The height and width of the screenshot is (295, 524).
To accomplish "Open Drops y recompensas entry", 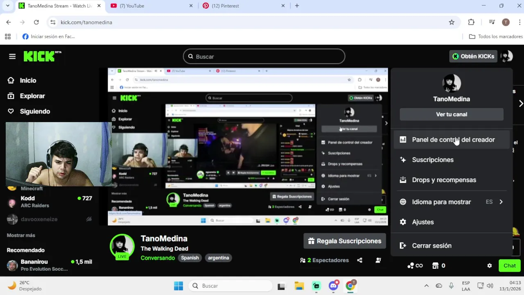I will click(x=452, y=180).
